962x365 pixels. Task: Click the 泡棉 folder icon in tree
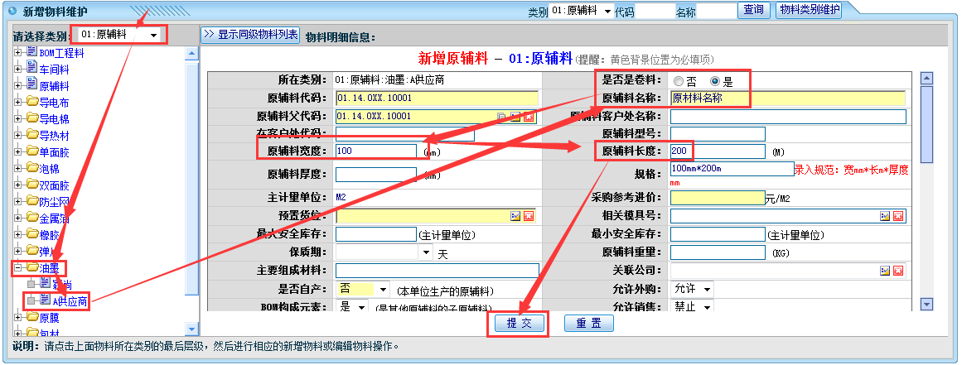pyautogui.click(x=32, y=168)
